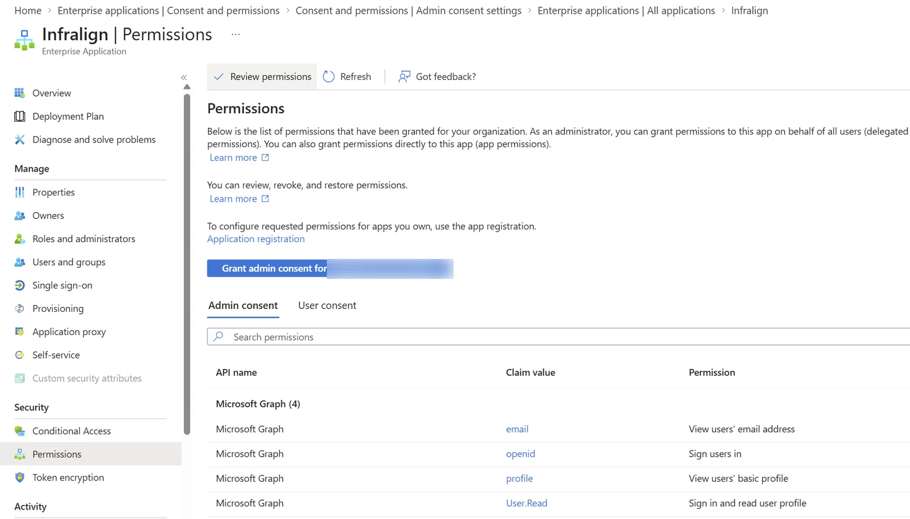The height and width of the screenshot is (519, 910).
Task: Open Learn more link under revoke text
Action: click(x=233, y=199)
